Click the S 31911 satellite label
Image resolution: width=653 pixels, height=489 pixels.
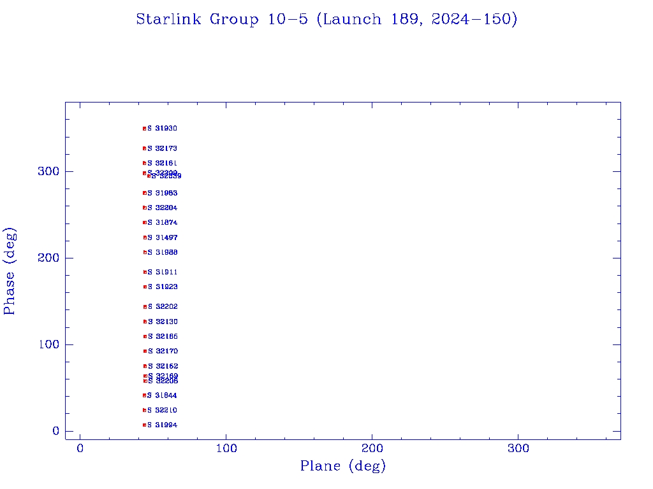coord(163,272)
